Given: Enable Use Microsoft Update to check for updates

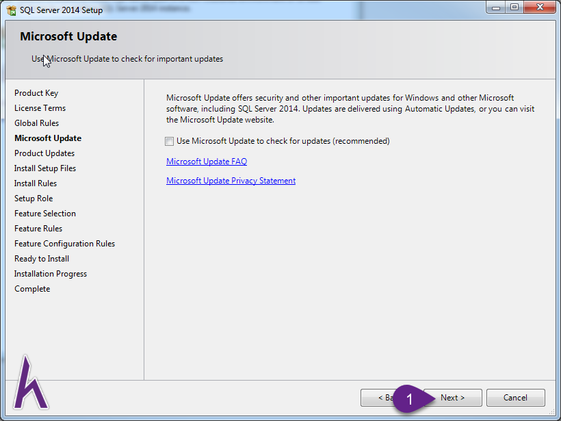Looking at the screenshot, I should (169, 141).
